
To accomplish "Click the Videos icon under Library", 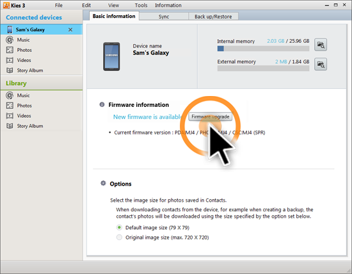I will [x=10, y=116].
